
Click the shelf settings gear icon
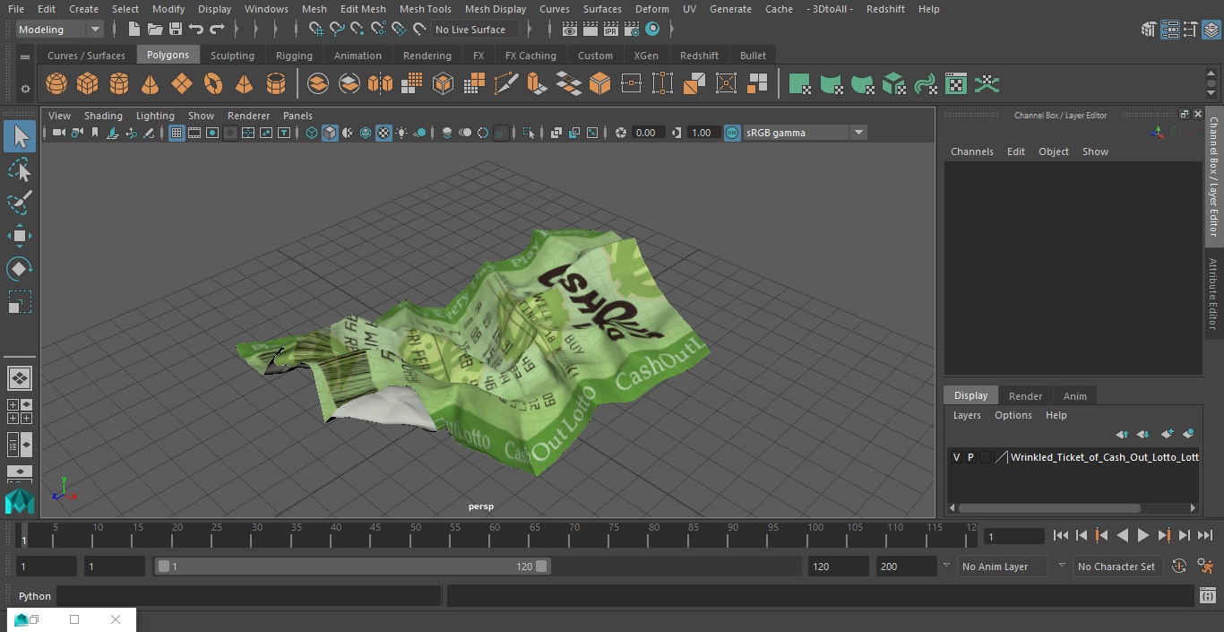pyautogui.click(x=25, y=89)
